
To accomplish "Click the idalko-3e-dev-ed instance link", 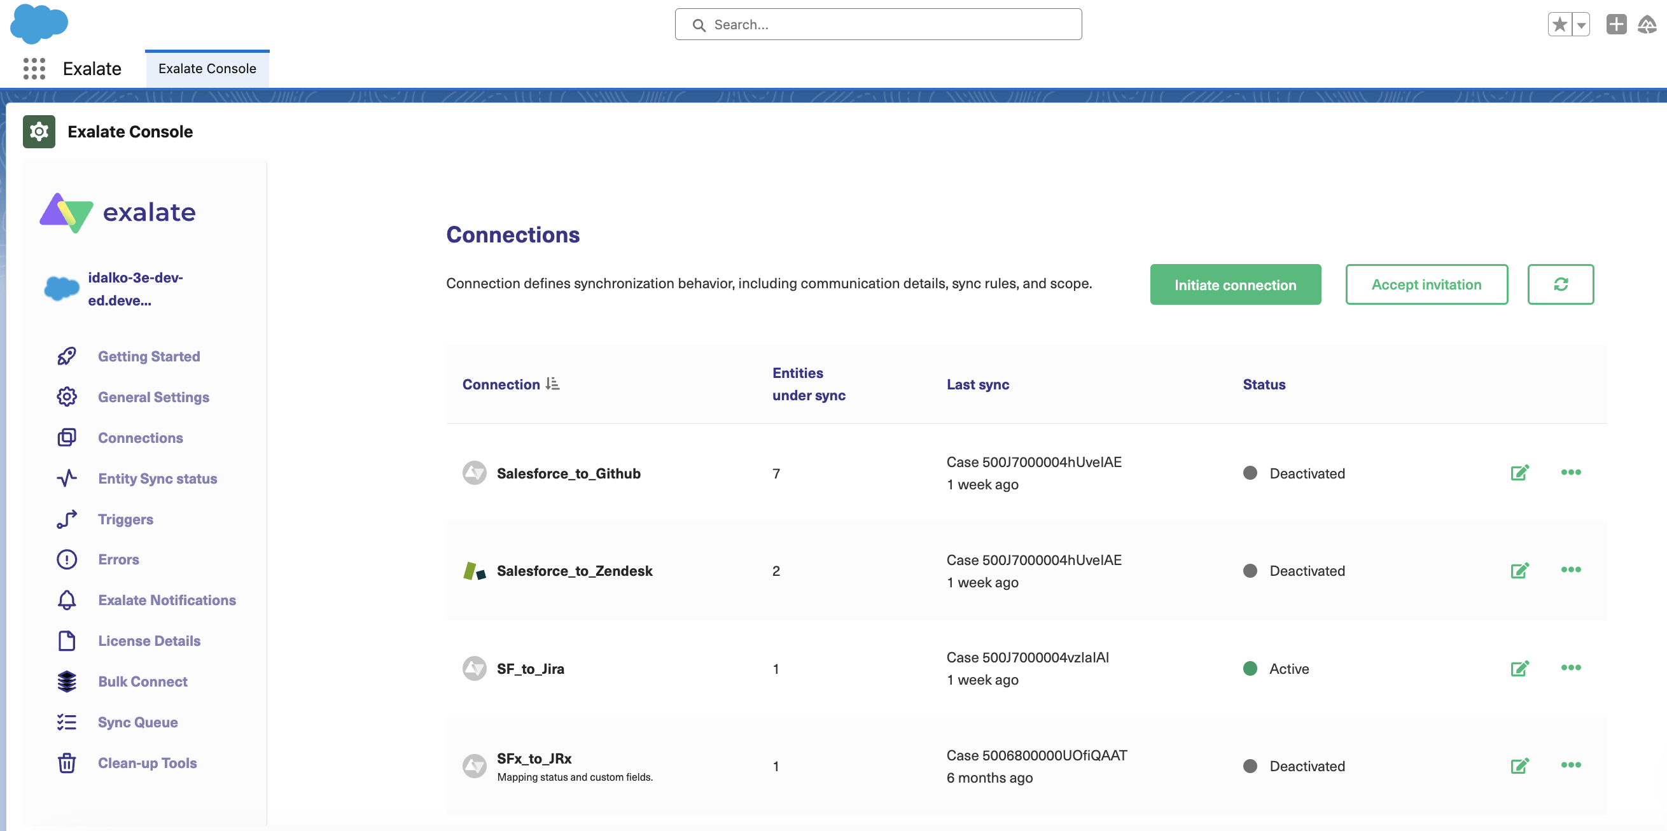I will pos(136,289).
